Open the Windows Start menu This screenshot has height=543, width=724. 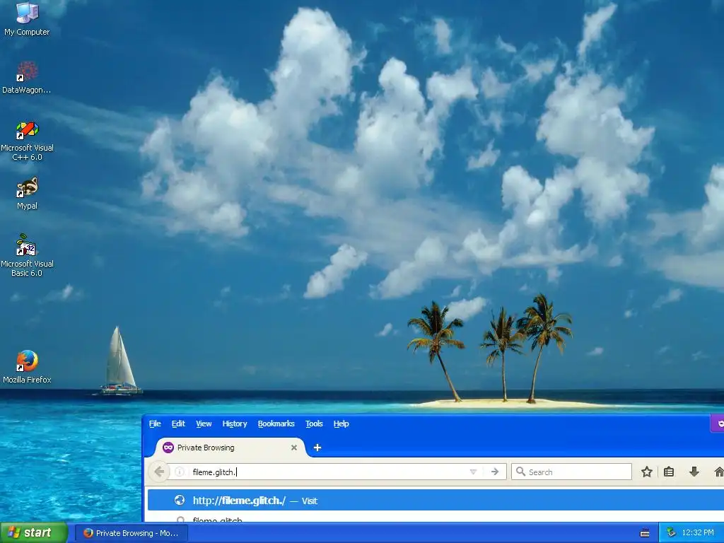(34, 533)
